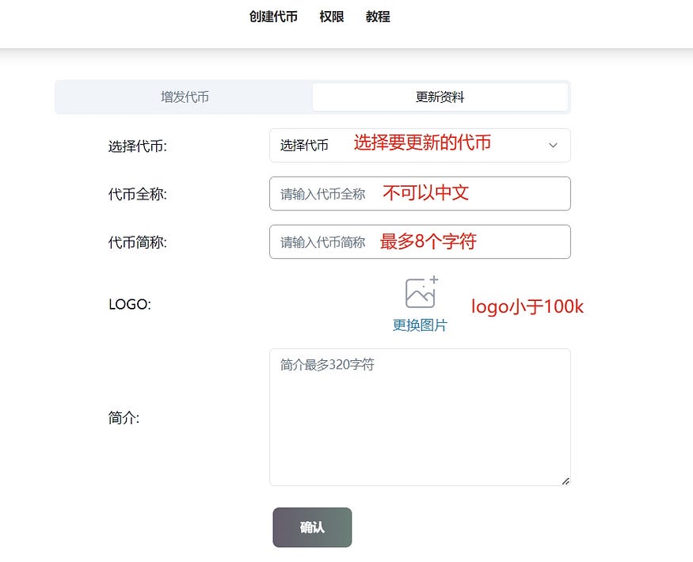Focus the 简介最多320字符 textarea
Image resolution: width=693 pixels, height=562 pixels.
[x=420, y=417]
